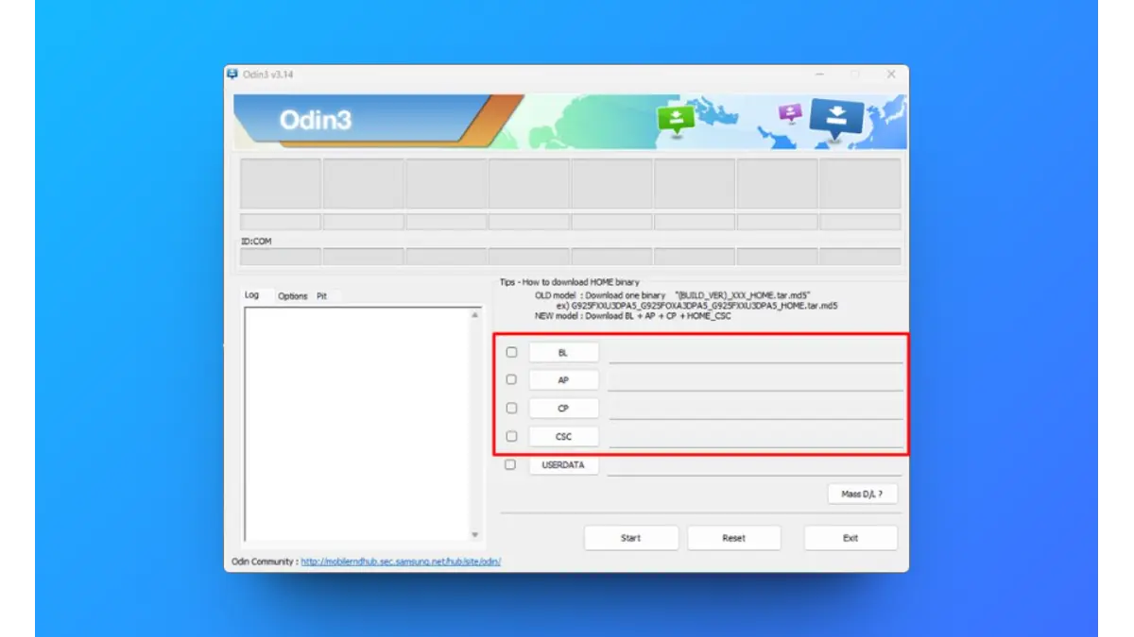Click the first ID:COM port slot
Viewport: 1134px width, 637px height.
[281, 257]
